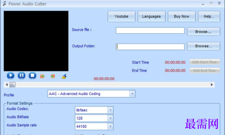This screenshot has height=135, width=225.
Task: Open the Audio BitRate dropdown
Action: 110,118
